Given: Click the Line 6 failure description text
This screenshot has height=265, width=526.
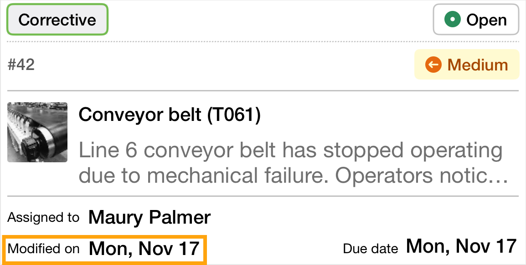Looking at the screenshot, I should (x=290, y=162).
